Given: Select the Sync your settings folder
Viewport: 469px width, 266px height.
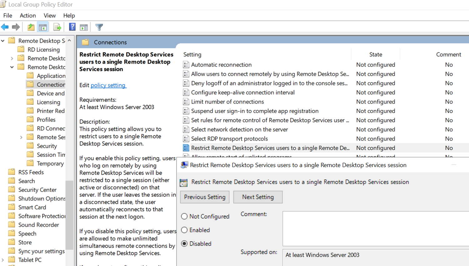Looking at the screenshot, I should tap(42, 251).
